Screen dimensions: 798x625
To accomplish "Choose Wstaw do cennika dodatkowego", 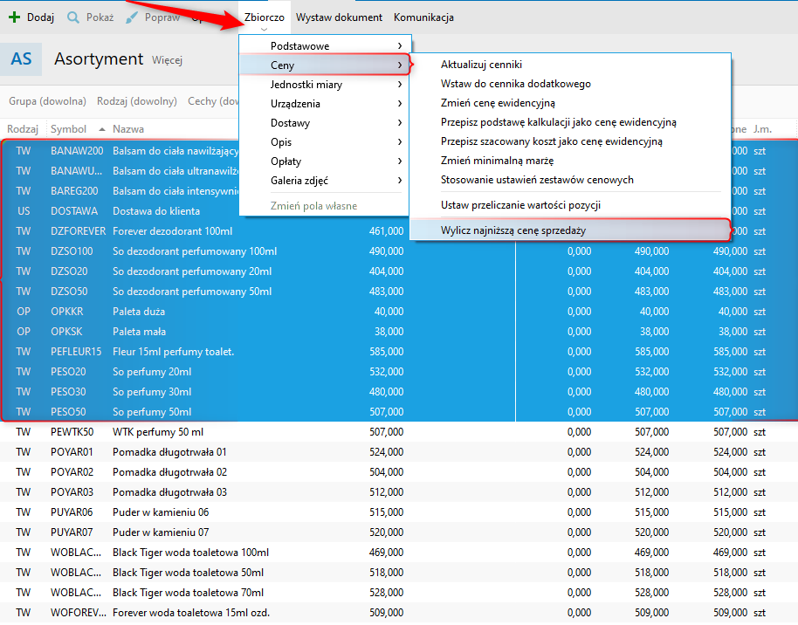I will pos(570,84).
